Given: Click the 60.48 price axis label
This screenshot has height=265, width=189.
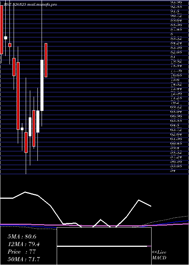Looking at the screenshot, I should click(176, 143).
